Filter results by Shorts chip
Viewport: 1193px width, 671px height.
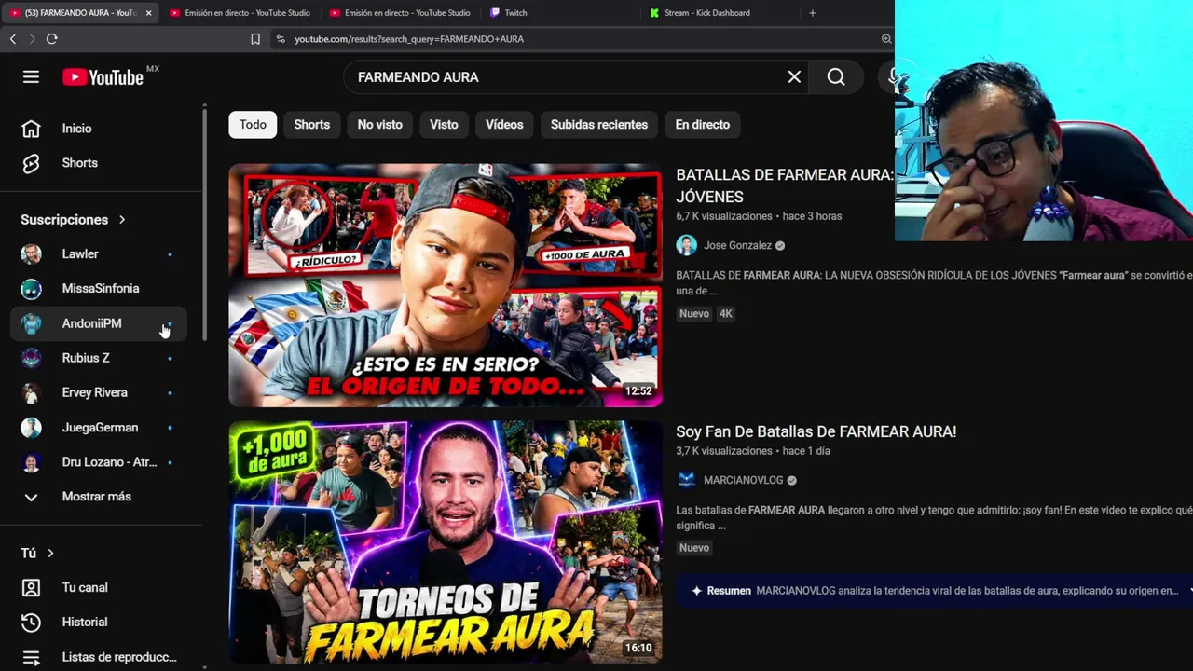[312, 125]
